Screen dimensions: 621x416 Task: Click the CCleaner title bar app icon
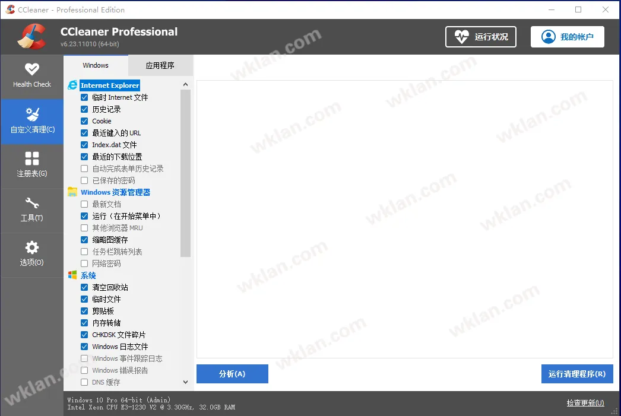click(x=10, y=9)
